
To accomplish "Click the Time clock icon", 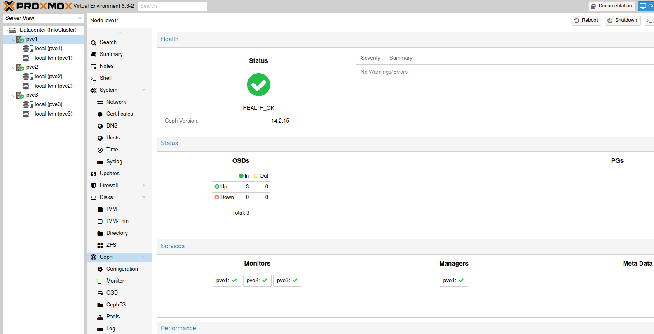I will (100, 150).
